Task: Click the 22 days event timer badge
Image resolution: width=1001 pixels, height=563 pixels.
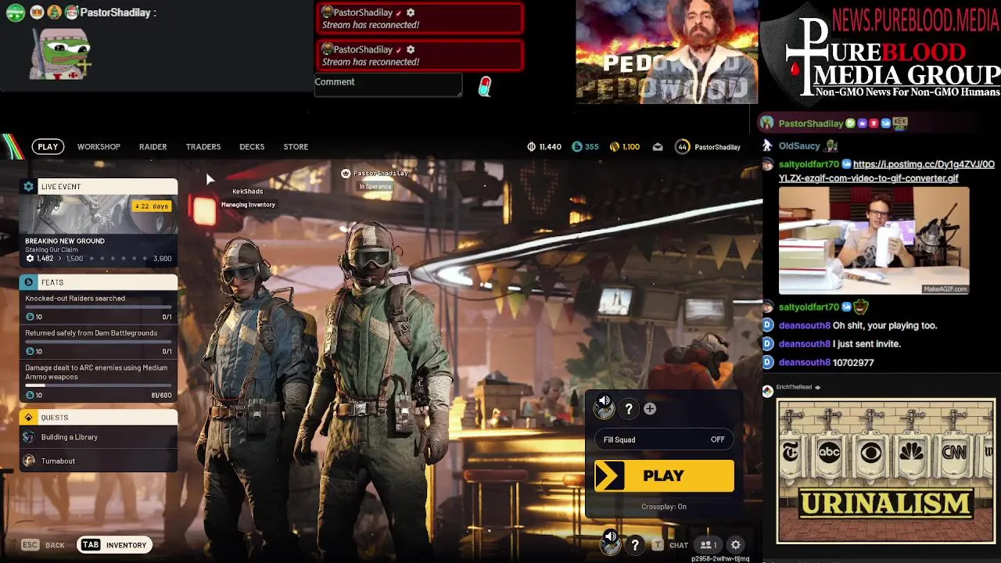Action: (x=152, y=206)
